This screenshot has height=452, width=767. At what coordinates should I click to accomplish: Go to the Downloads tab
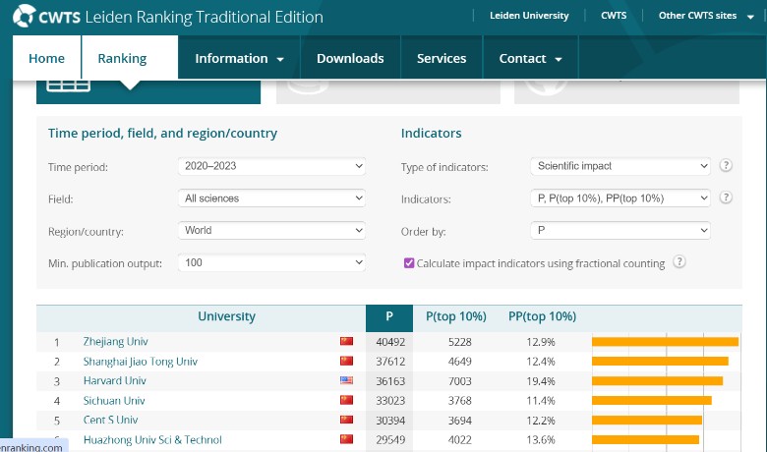tap(349, 59)
